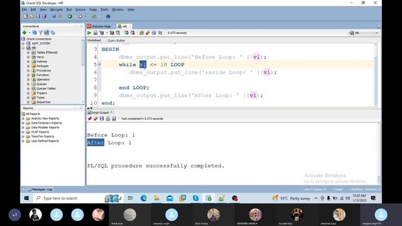Click the red pin icon in Script Output
This screenshot has width=402, height=226.
click(x=89, y=119)
